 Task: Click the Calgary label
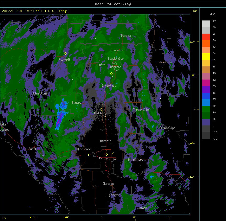click(x=105, y=158)
